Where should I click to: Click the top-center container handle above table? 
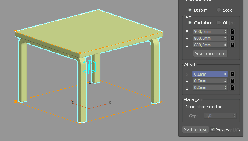click(x=98, y=10)
